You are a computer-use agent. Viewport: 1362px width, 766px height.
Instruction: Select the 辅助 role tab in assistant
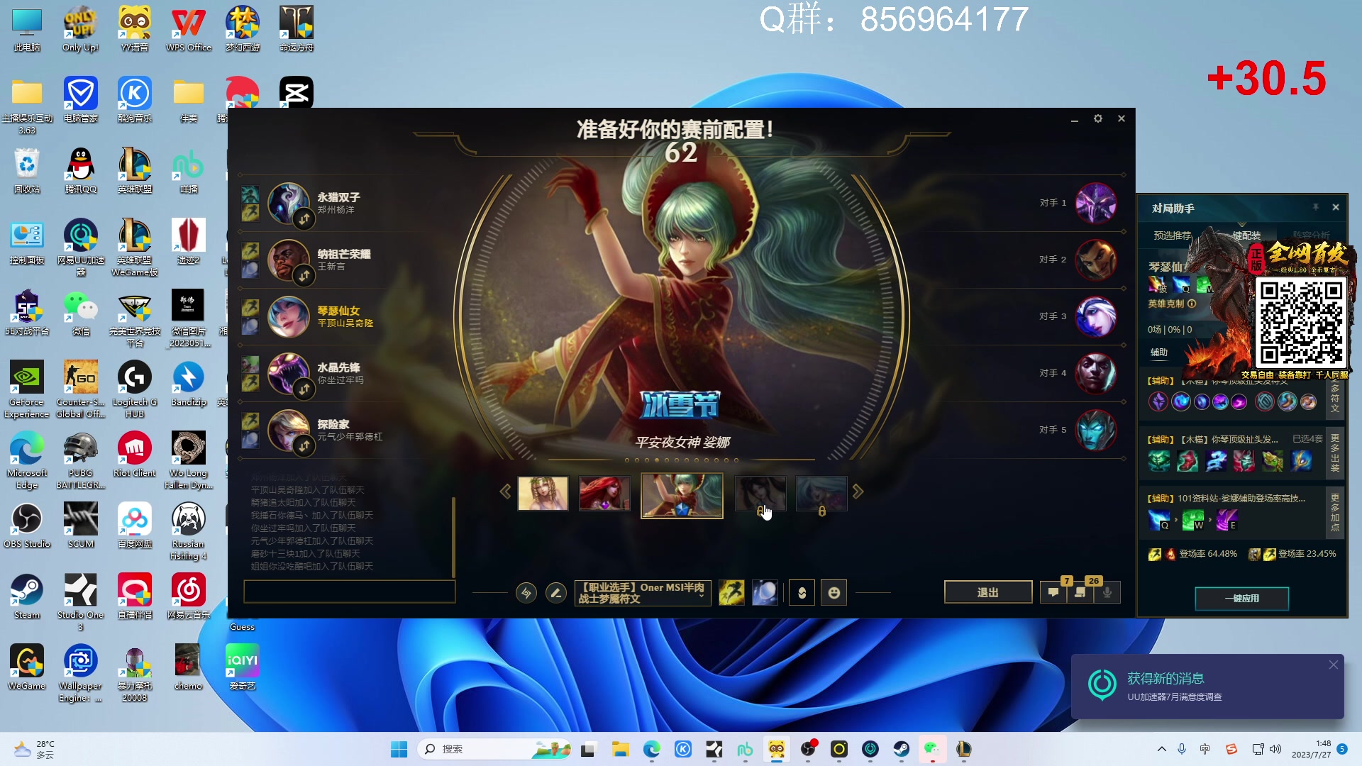[x=1158, y=352]
